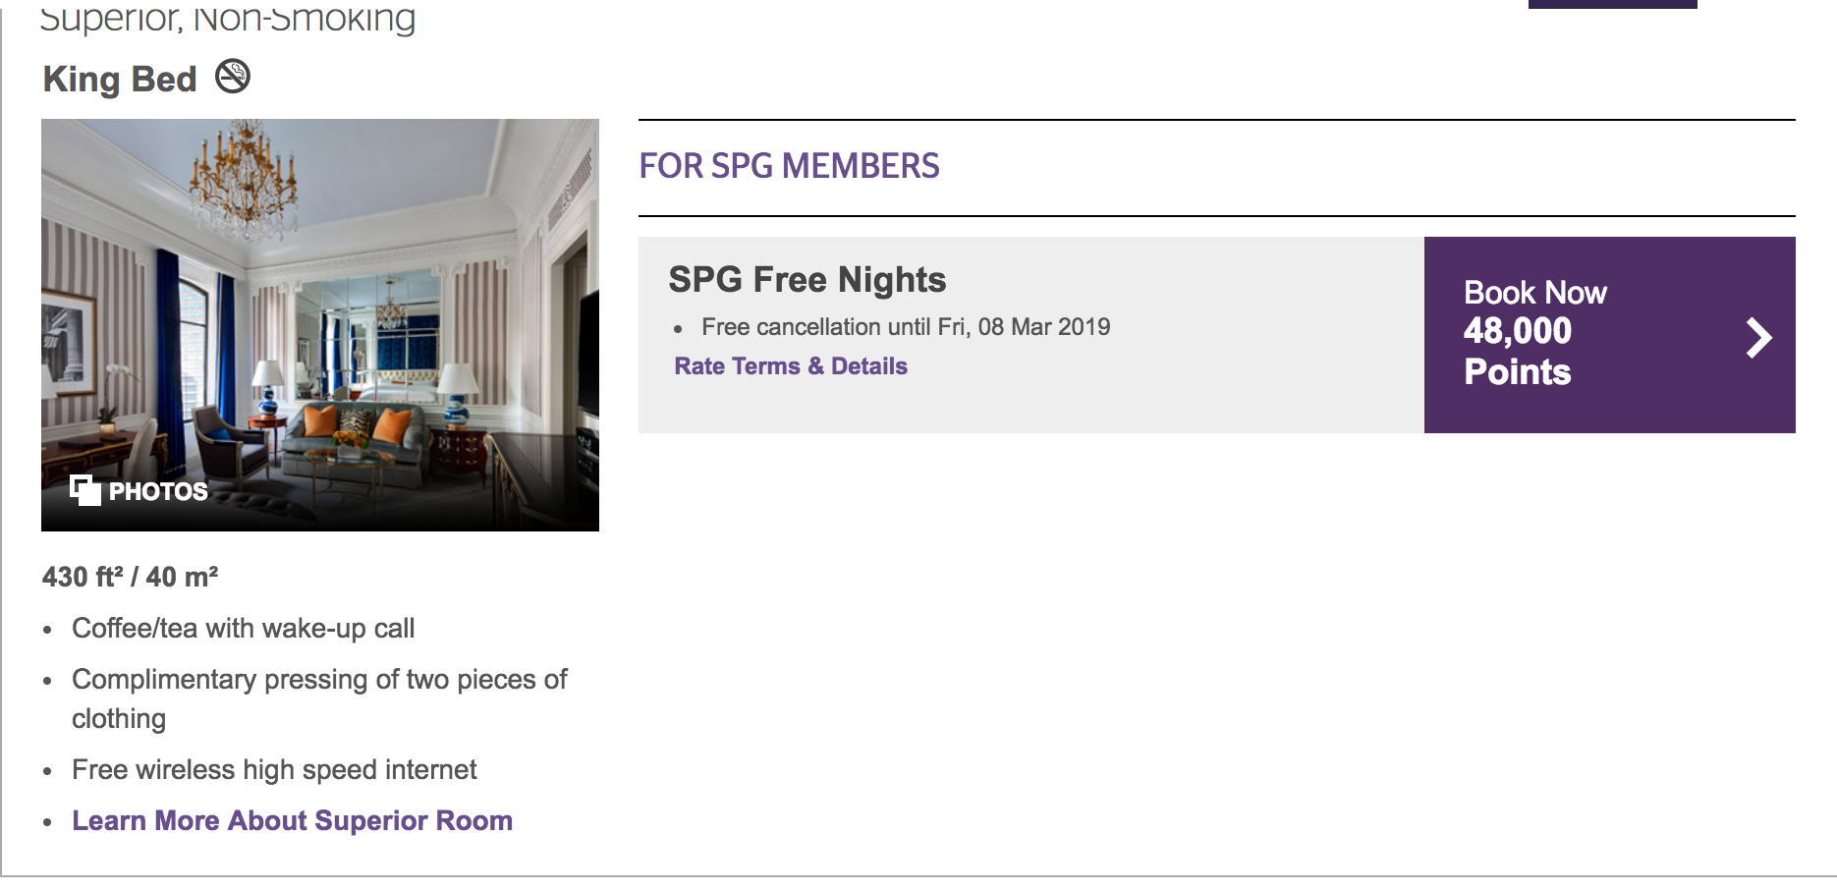Select the SPG Free Nights heading
Screen dimensions: 1837x892
[807, 280]
